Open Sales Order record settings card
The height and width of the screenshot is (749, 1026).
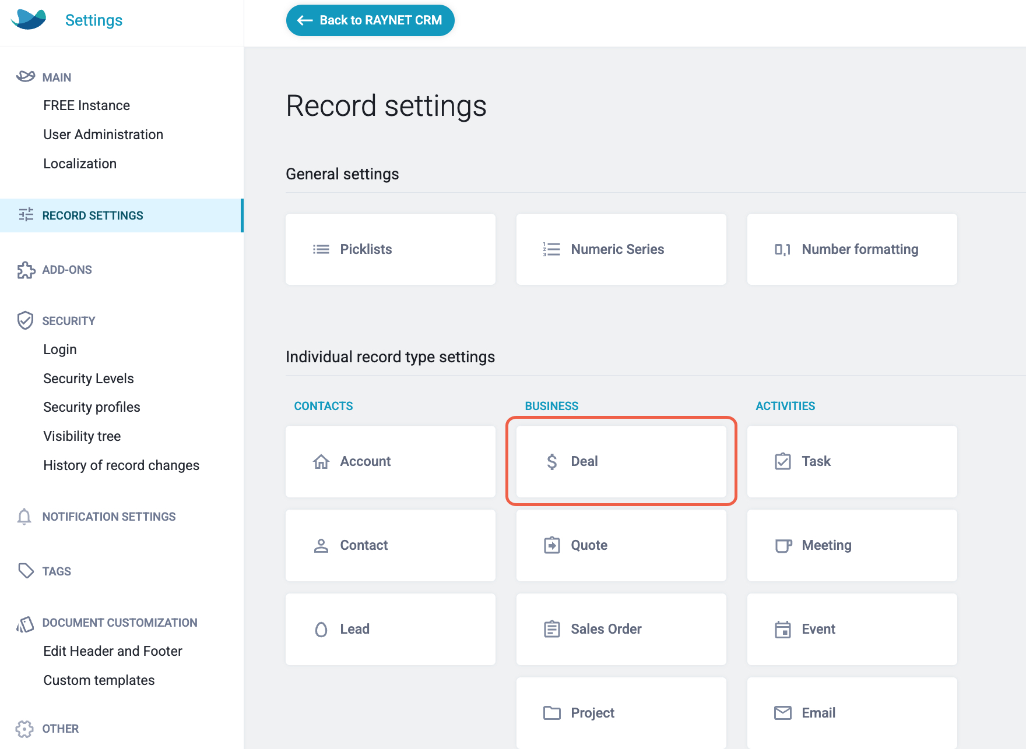pyautogui.click(x=621, y=629)
